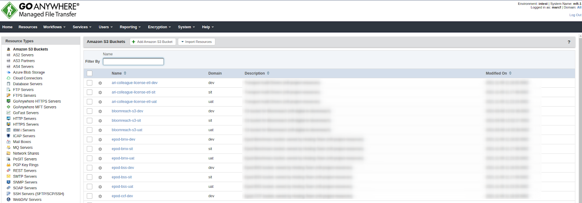Click the SMTP Servers envelope icon
The width and height of the screenshot is (582, 203).
tap(8, 176)
